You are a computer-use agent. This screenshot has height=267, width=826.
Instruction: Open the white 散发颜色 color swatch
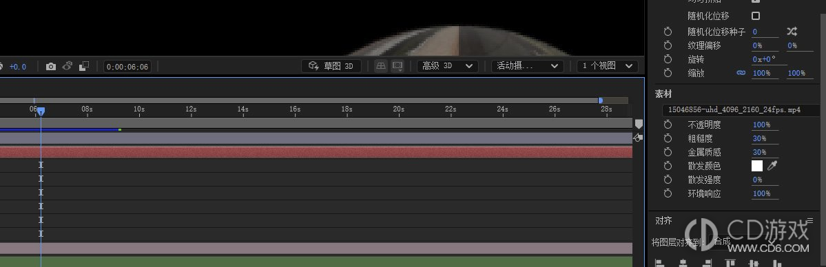coord(757,166)
